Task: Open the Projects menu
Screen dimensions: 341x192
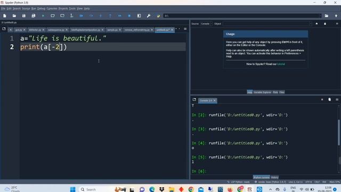Action: click(x=63, y=9)
